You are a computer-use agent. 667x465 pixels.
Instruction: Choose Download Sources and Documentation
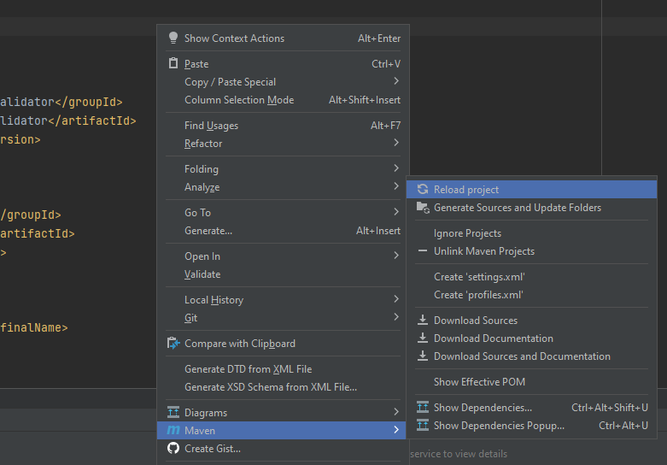coord(532,356)
